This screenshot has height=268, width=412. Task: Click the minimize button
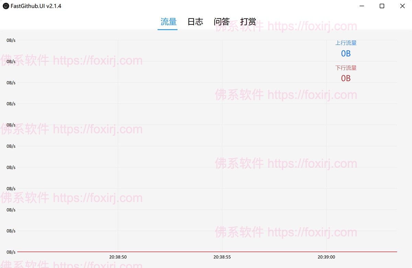pos(362,6)
